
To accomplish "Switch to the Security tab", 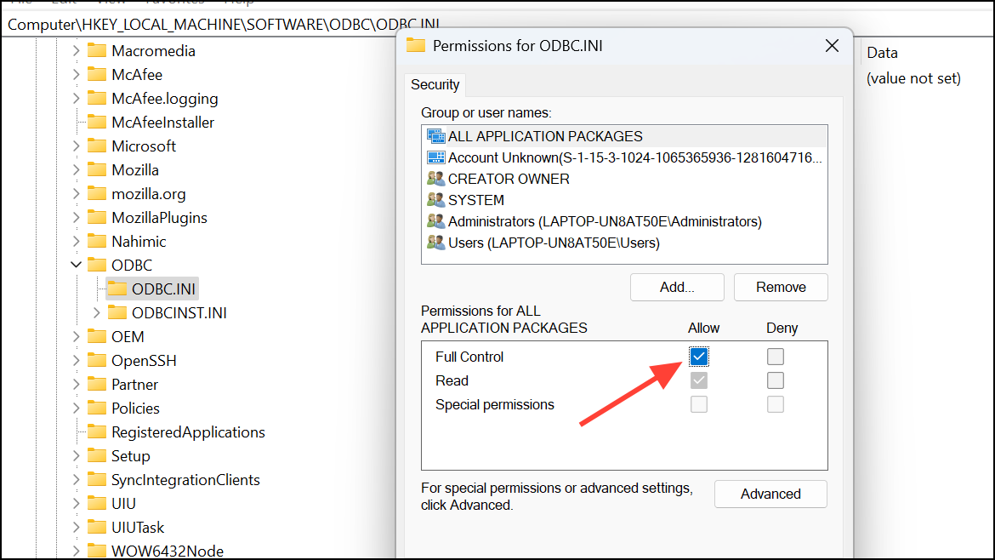I will (x=435, y=84).
